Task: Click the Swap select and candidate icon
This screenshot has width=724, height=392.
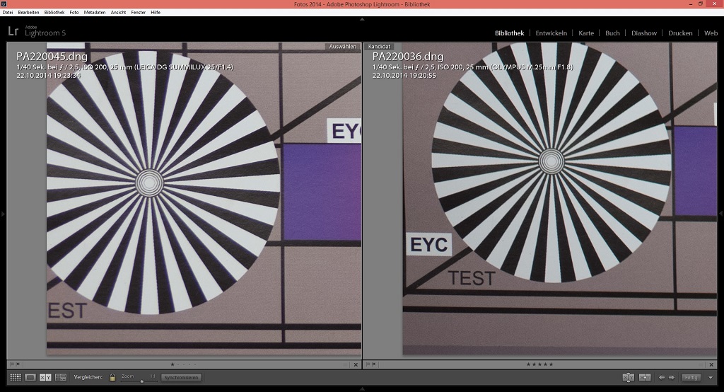Action: coord(628,378)
